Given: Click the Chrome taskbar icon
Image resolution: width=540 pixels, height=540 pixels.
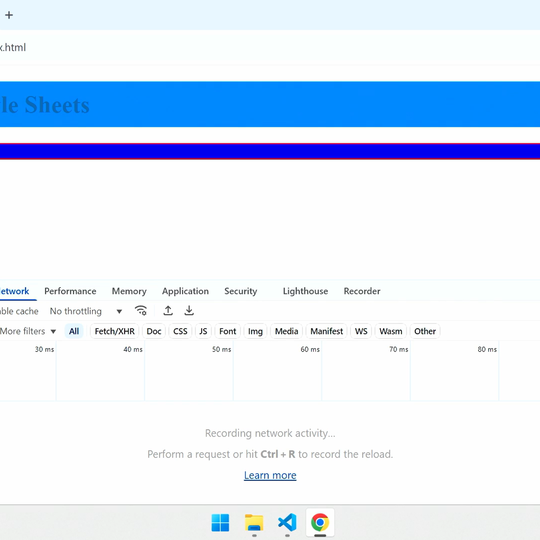Looking at the screenshot, I should pos(320,522).
